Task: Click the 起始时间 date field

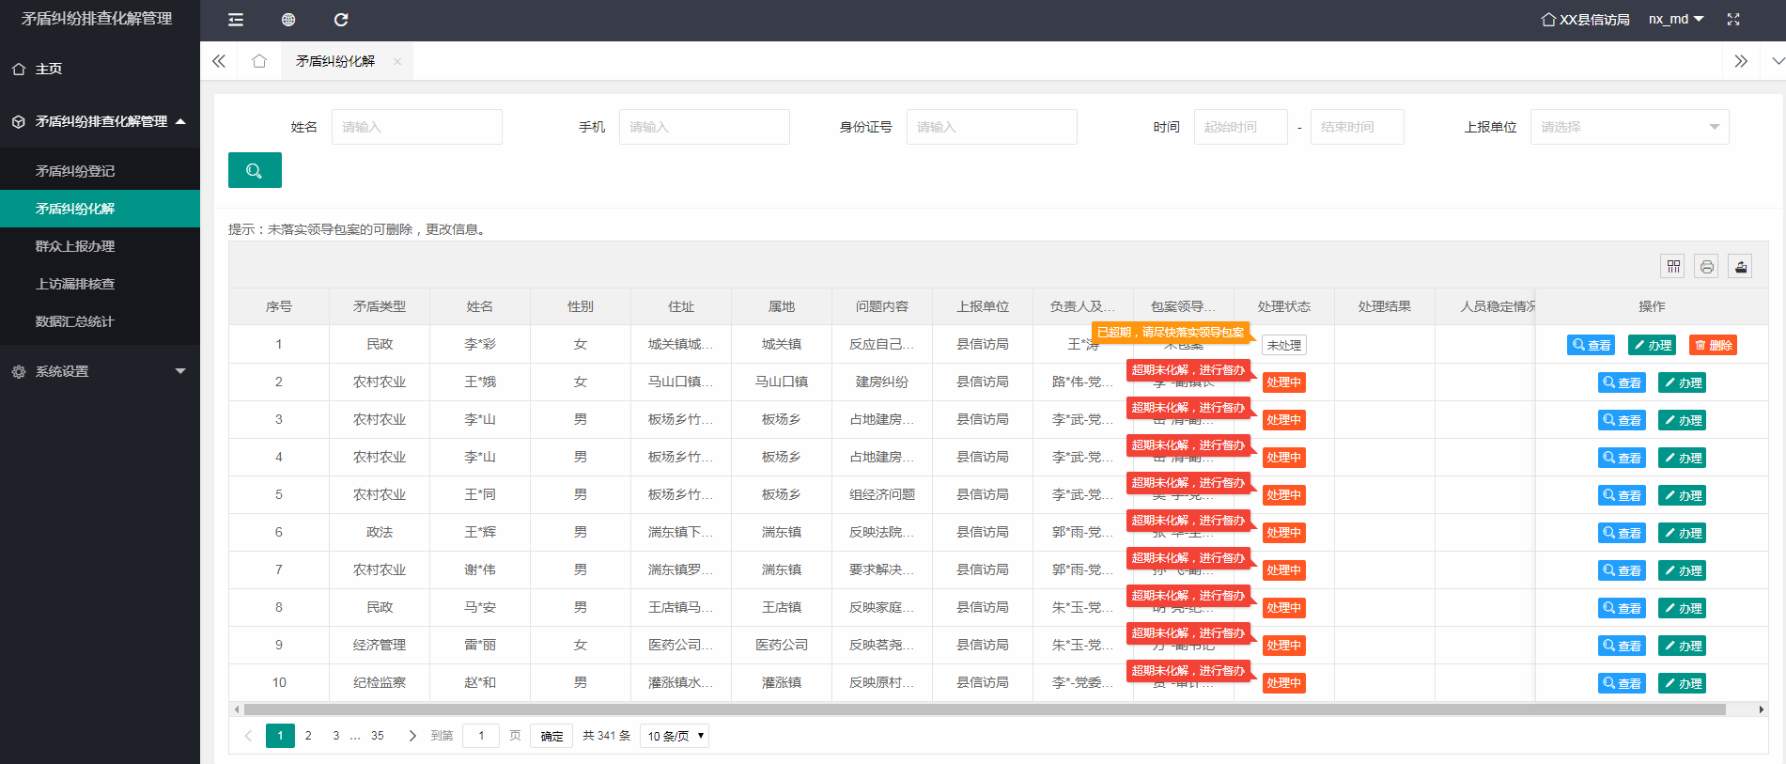Action: click(x=1241, y=127)
